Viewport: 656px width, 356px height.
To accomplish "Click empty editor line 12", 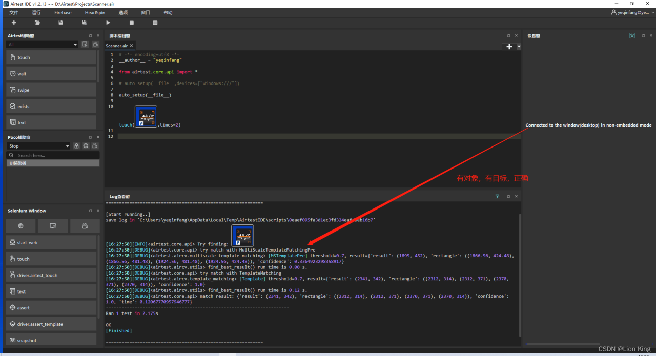I will click(319, 136).
